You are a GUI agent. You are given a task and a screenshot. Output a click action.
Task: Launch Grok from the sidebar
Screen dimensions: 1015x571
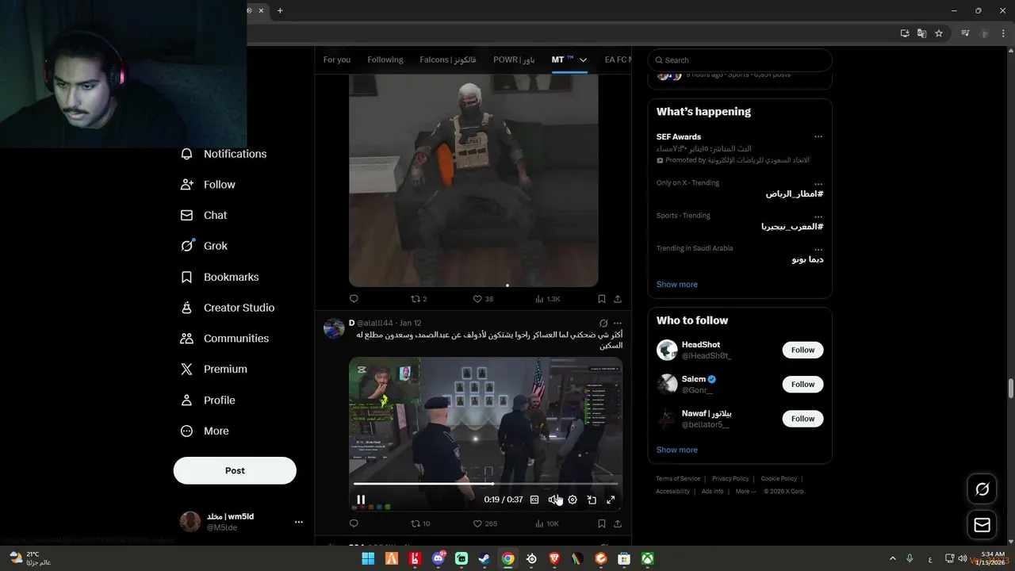[204, 246]
